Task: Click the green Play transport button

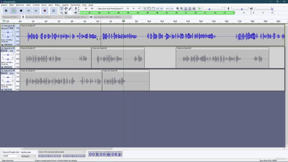Action: coord(13,11)
